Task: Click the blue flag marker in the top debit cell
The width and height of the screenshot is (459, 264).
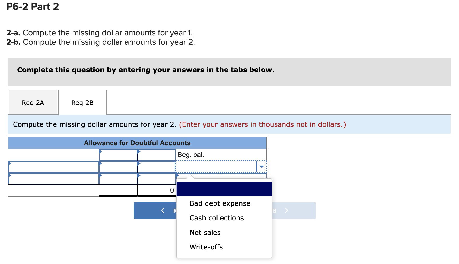Action: click(x=100, y=151)
